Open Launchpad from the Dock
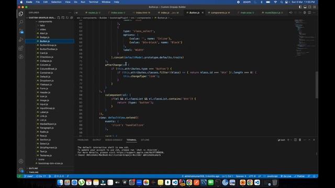The width and height of the screenshot is (335, 188). click(67, 182)
